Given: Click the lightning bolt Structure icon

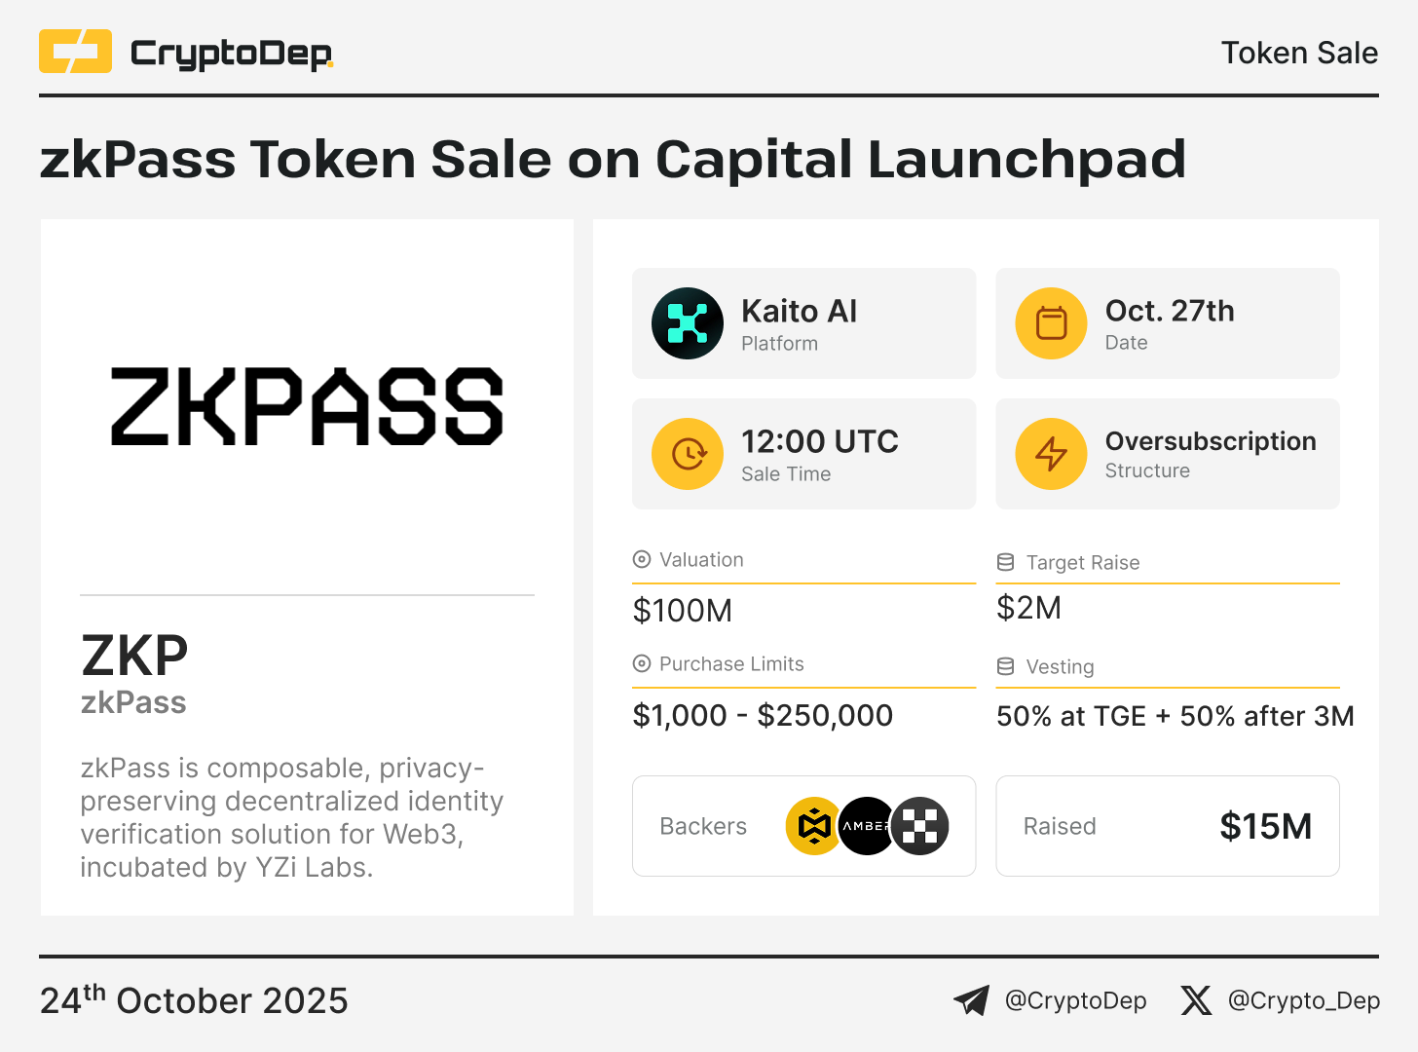Looking at the screenshot, I should (x=1051, y=454).
